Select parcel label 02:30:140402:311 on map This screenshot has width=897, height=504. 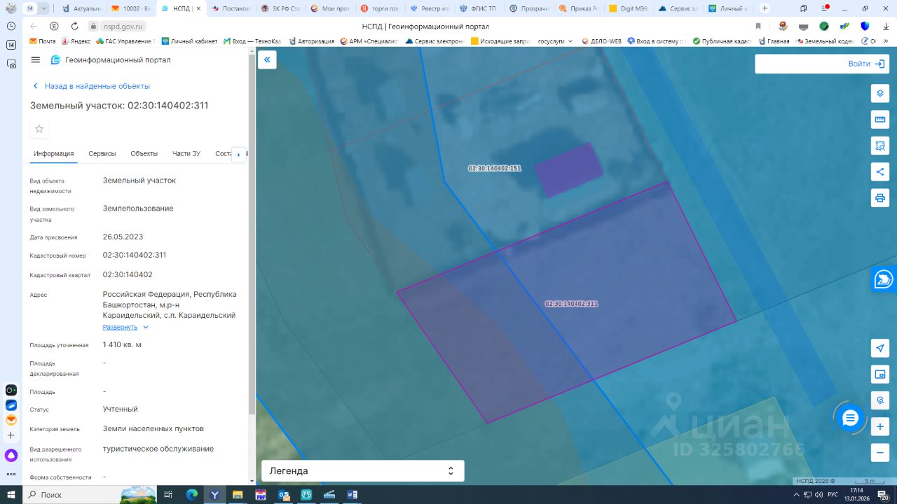[x=571, y=304]
